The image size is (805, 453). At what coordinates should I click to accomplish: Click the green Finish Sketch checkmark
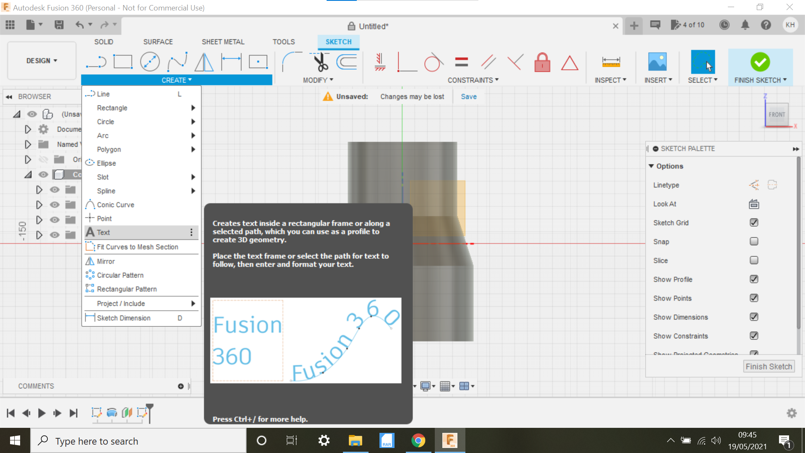click(760, 62)
